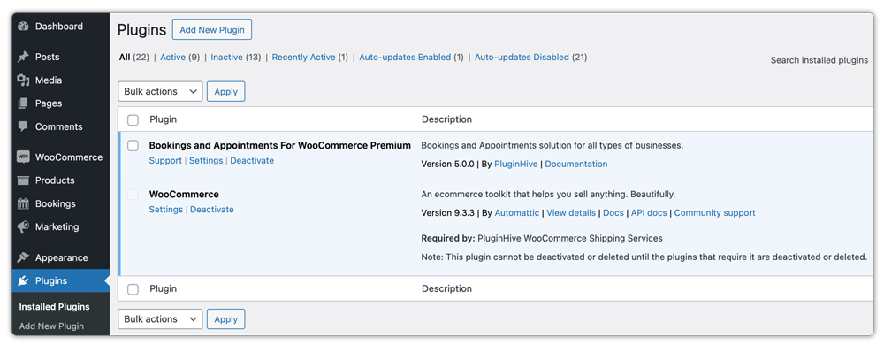884x345 pixels.
Task: Click the Appearance paintbrush icon
Action: (x=23, y=257)
